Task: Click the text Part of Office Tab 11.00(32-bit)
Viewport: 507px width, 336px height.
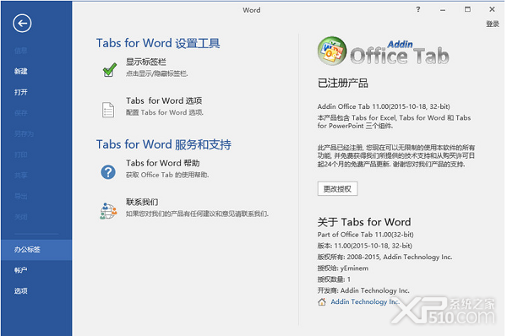Action: (365, 235)
